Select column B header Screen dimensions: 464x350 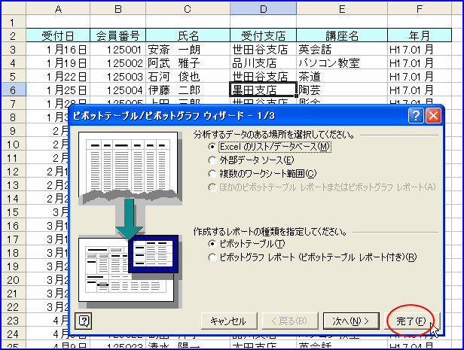[x=118, y=9]
